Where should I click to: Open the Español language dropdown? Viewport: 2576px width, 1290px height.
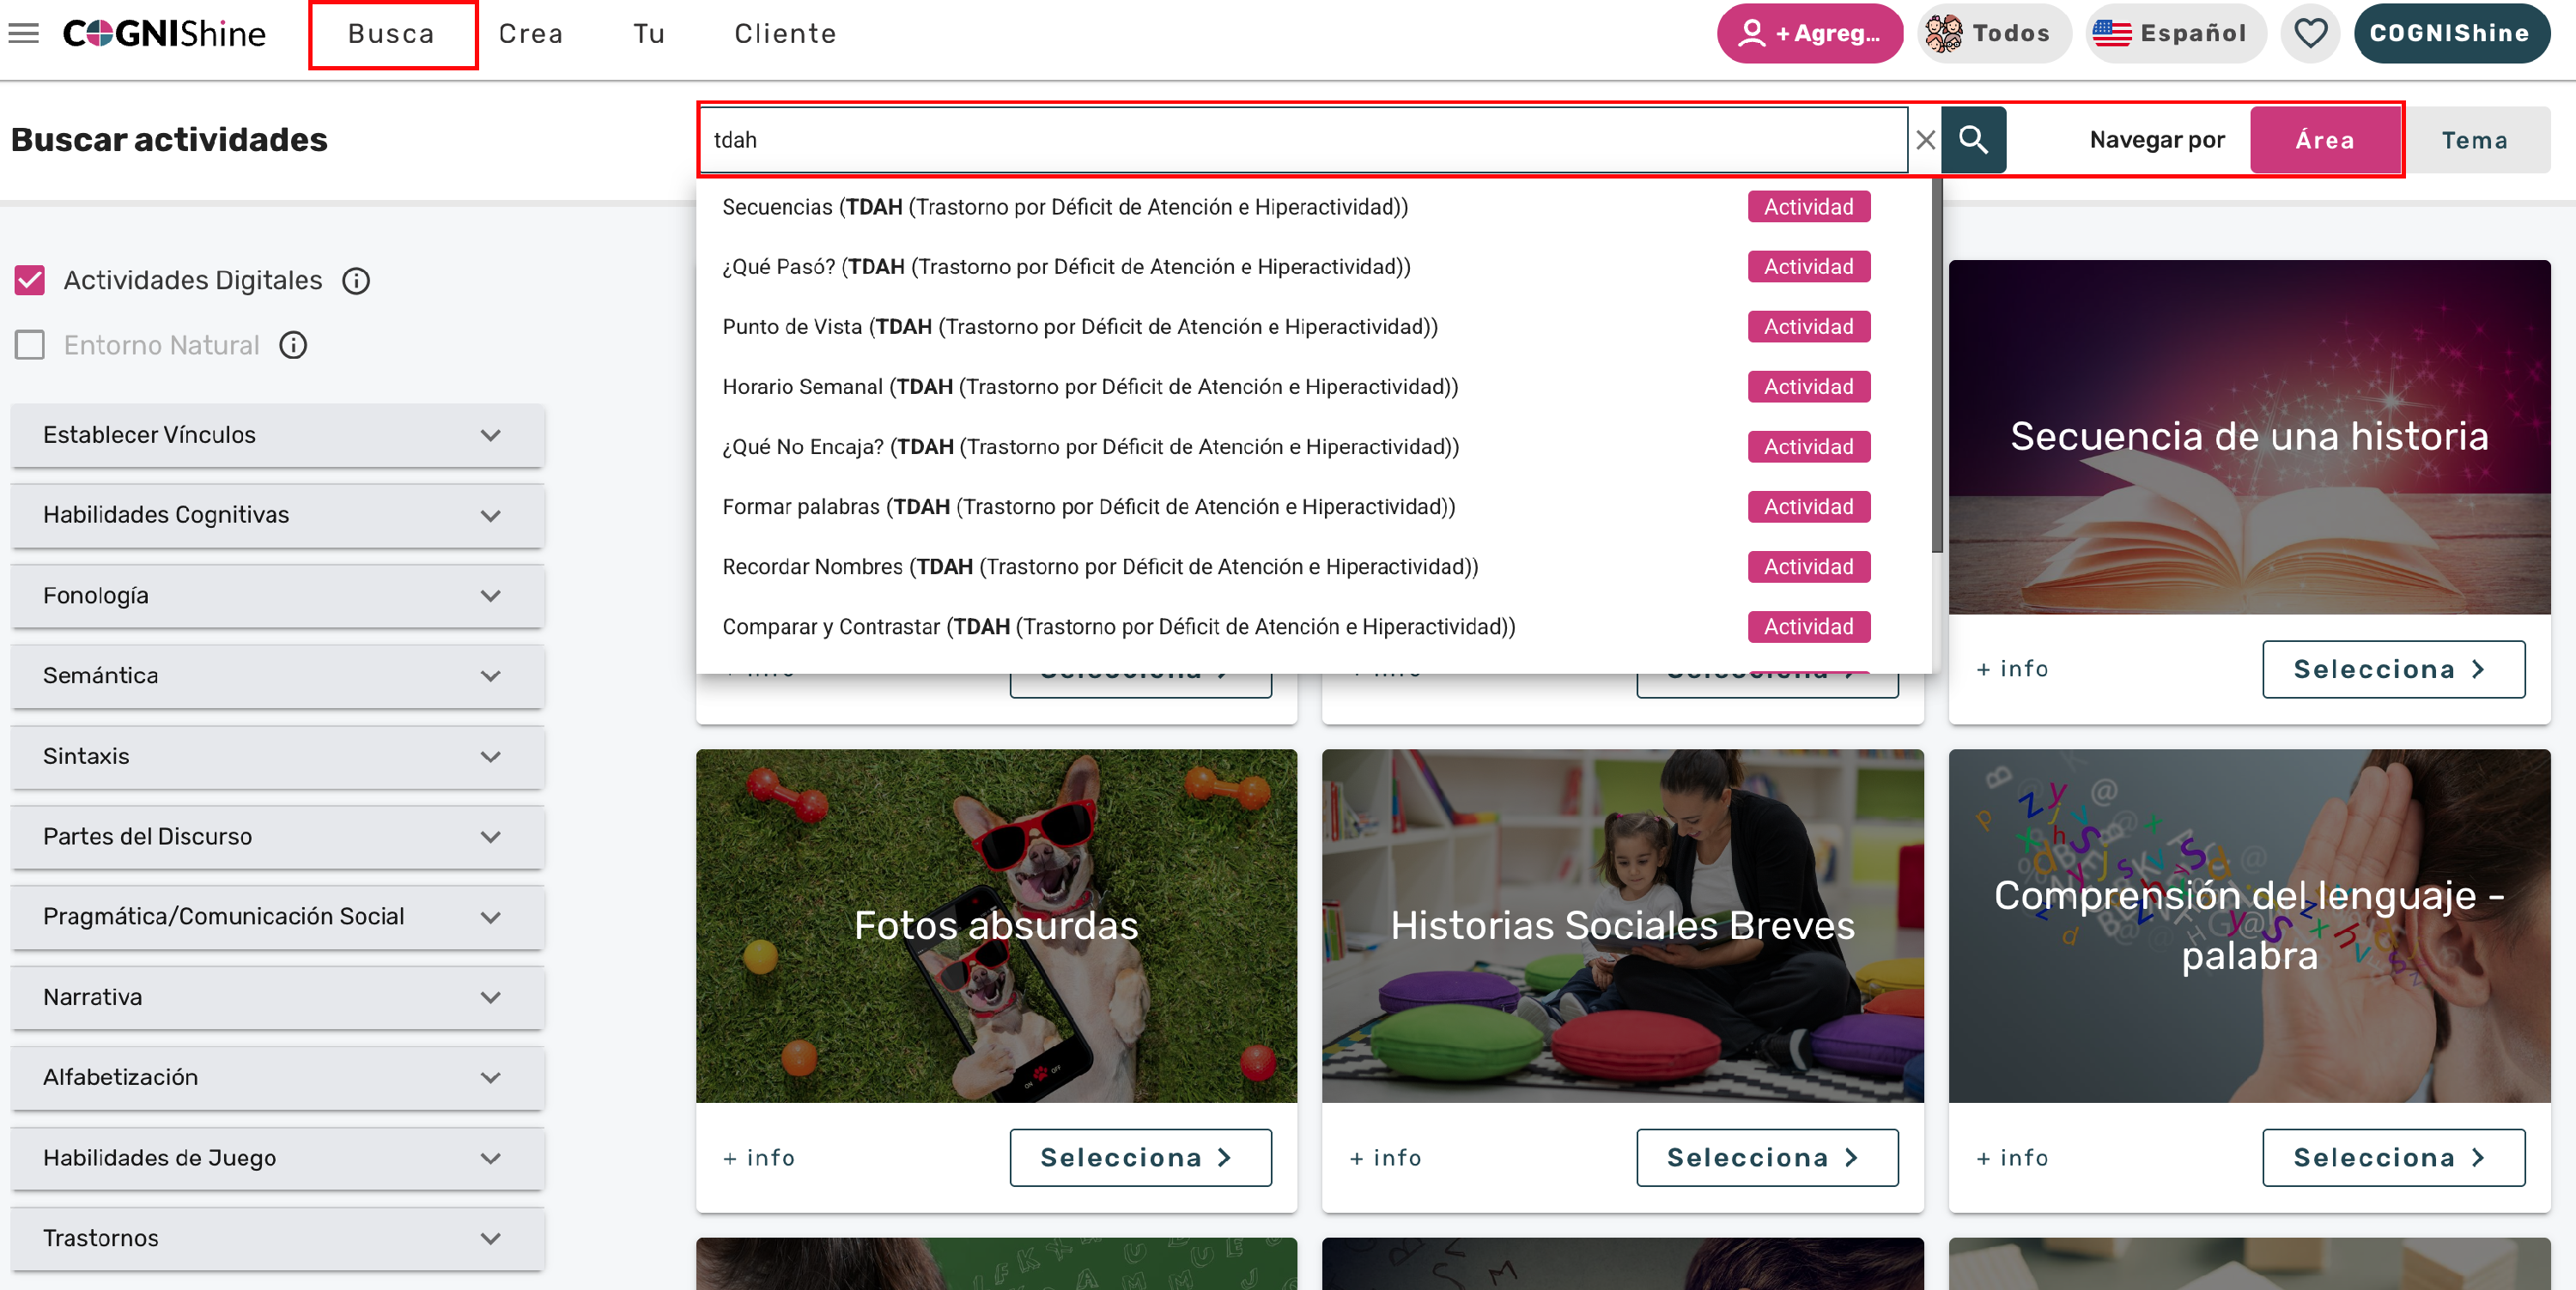[2174, 33]
